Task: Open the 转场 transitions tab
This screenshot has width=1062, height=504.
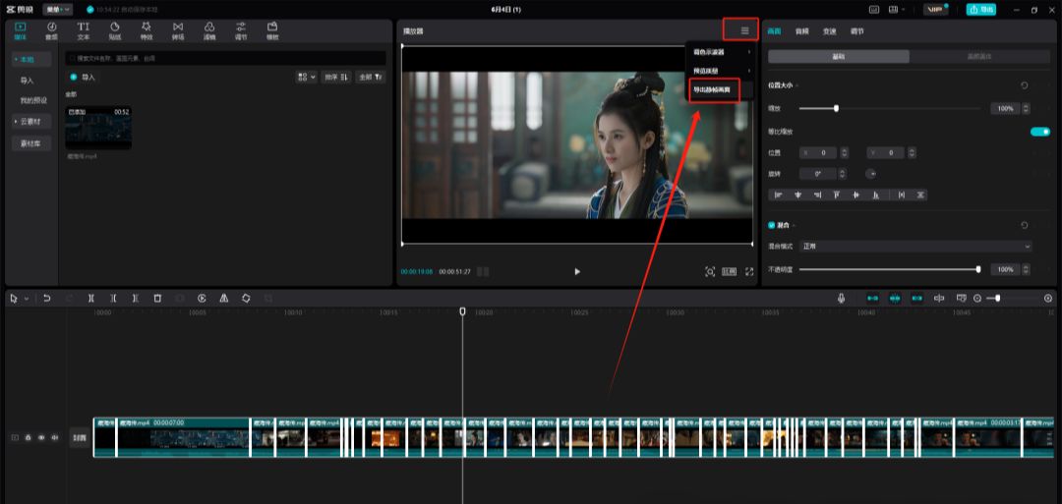Action: (178, 30)
